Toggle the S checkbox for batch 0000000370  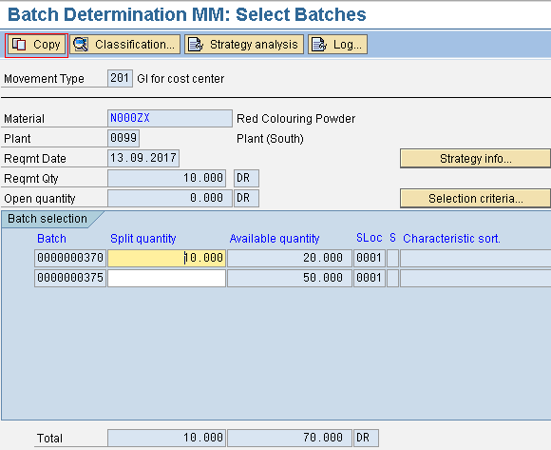[x=393, y=258]
